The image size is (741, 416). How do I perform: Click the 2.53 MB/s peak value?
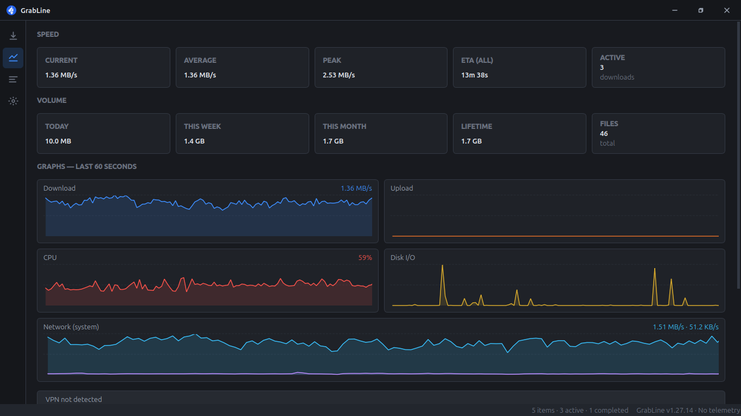coord(338,75)
